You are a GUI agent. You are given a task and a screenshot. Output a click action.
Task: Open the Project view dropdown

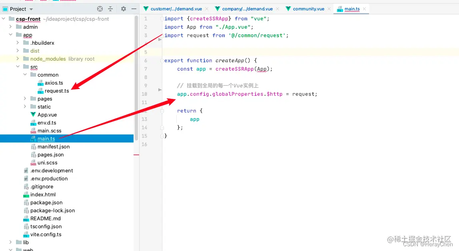click(31, 9)
